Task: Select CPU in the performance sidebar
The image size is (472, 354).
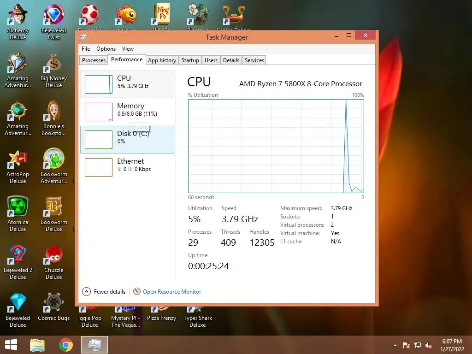Action: click(x=127, y=84)
